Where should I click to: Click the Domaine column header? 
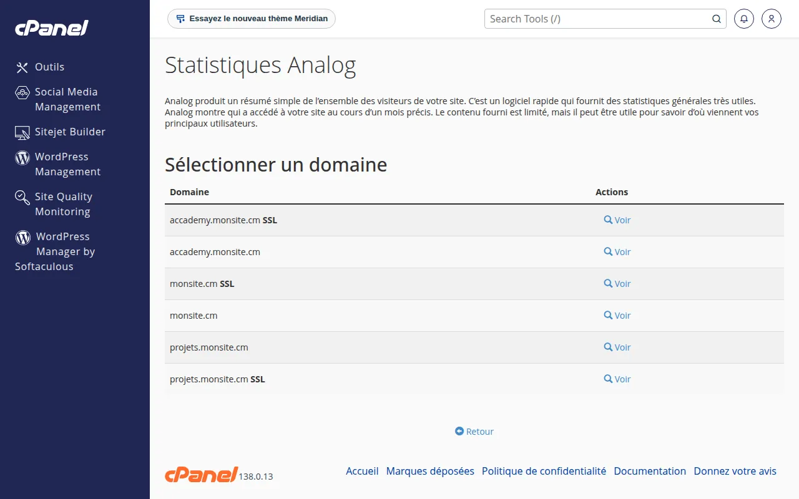tap(189, 192)
